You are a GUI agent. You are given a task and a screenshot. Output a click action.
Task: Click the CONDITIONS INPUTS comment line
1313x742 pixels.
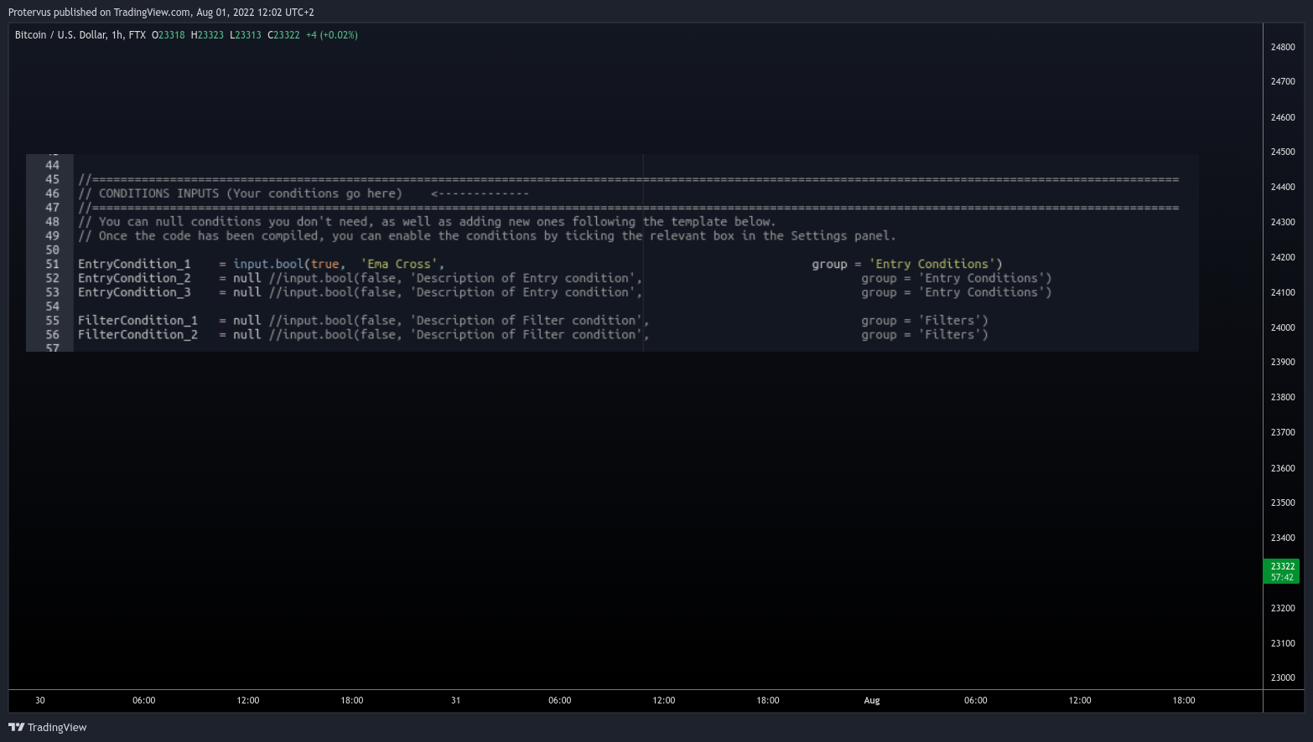pos(304,193)
